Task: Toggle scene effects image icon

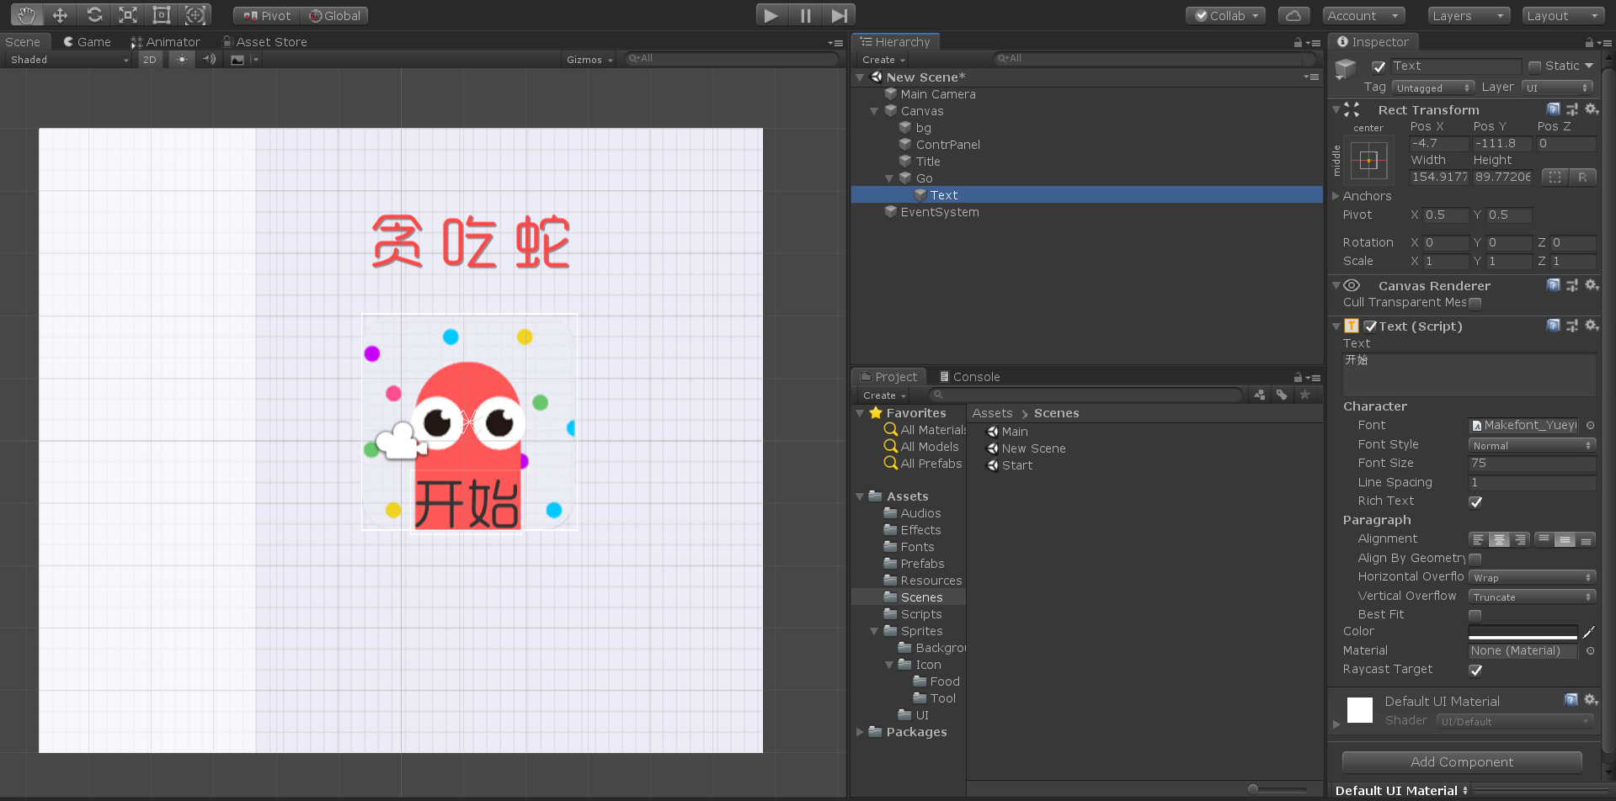Action: (x=237, y=59)
